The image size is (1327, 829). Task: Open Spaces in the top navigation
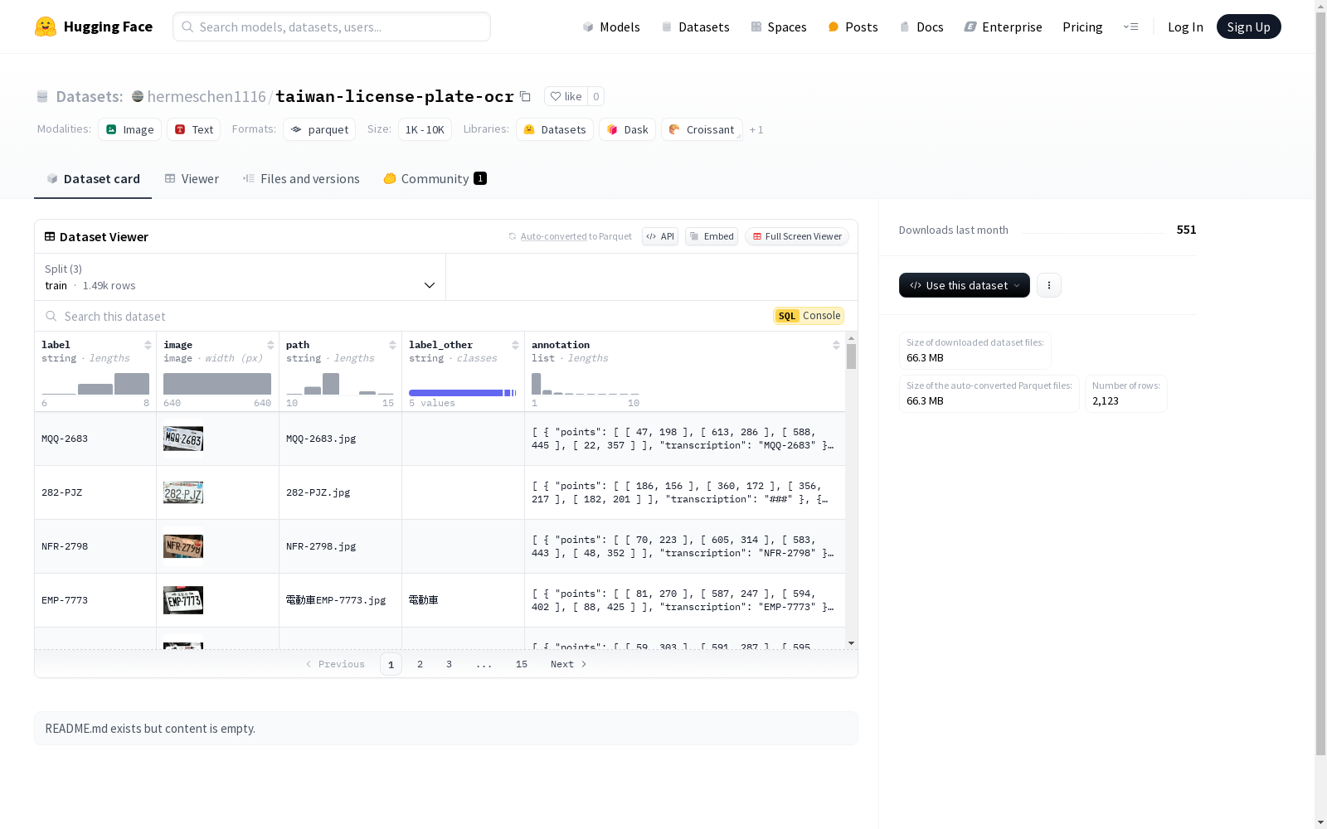pyautogui.click(x=779, y=27)
